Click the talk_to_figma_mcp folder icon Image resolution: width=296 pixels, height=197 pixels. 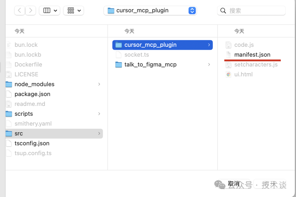119,65
